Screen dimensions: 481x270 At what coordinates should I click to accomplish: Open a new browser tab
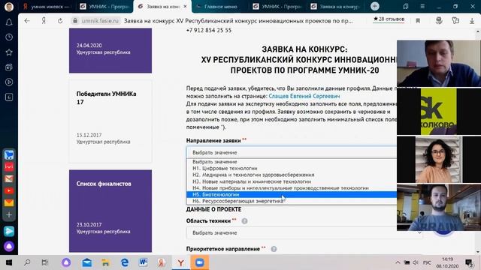374,6
